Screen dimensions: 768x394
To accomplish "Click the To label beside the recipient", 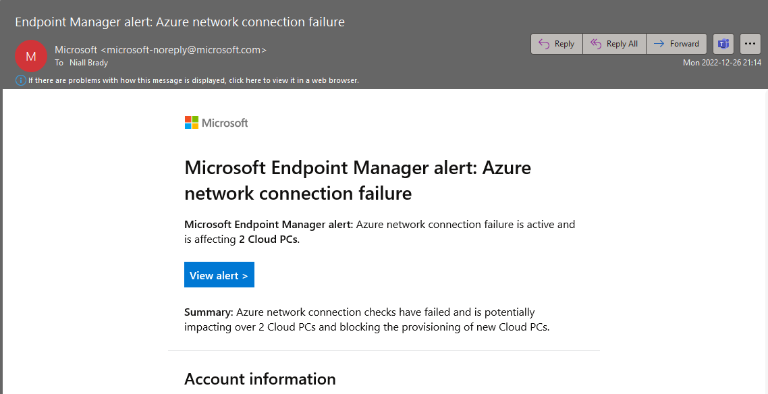I will tap(59, 63).
